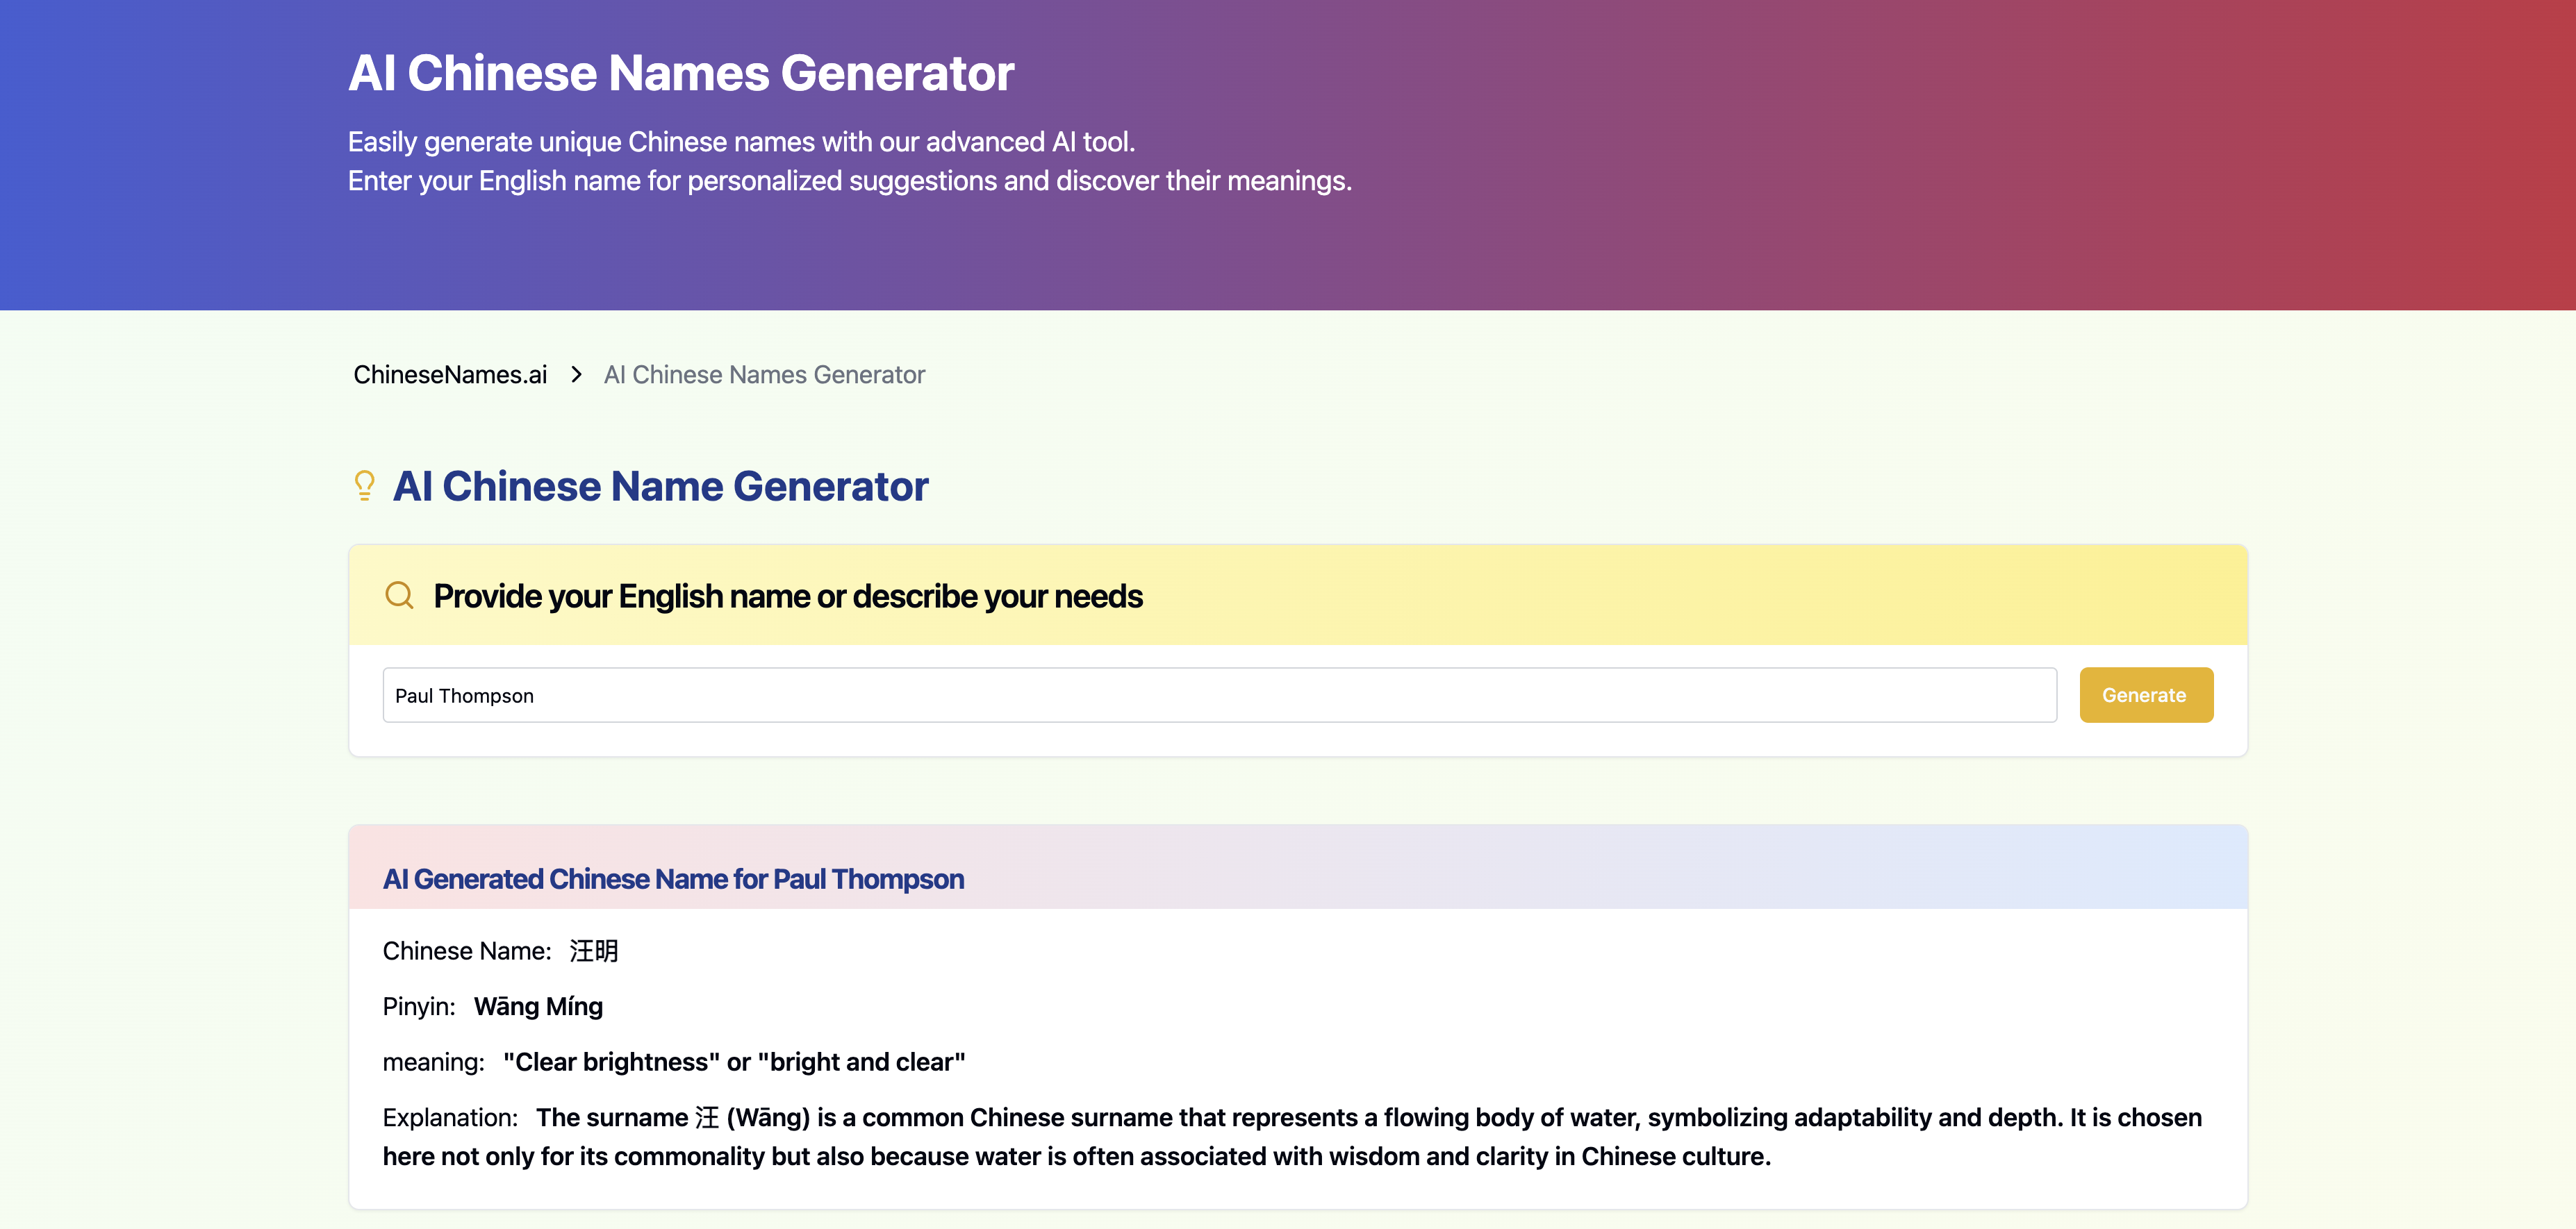Click the pinyin text Wāng Míng
Image resolution: width=2576 pixels, height=1229 pixels.
point(538,1008)
